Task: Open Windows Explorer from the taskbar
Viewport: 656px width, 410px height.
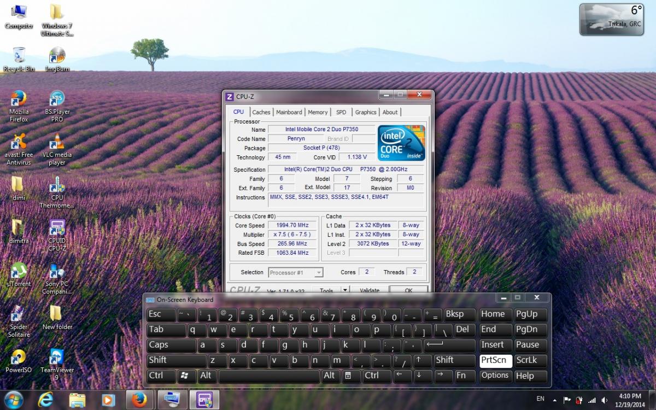Action: click(x=77, y=400)
